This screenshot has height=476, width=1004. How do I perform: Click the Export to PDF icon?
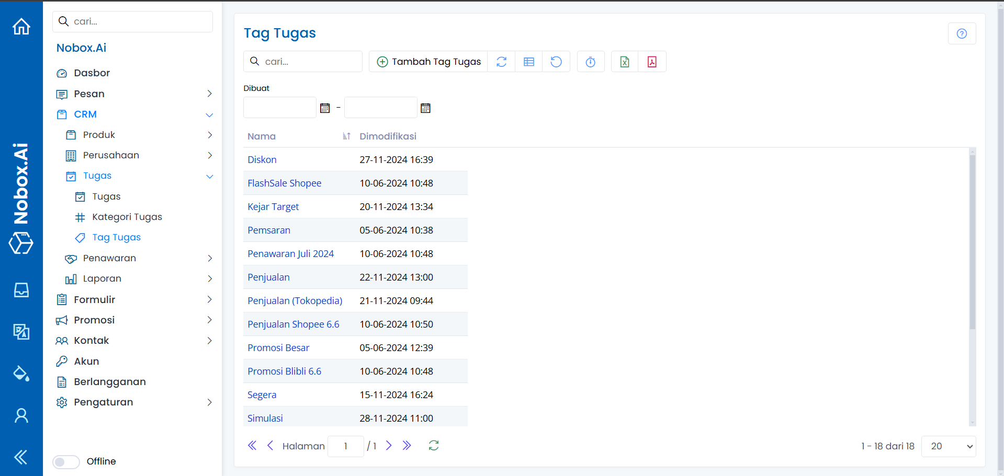point(652,62)
